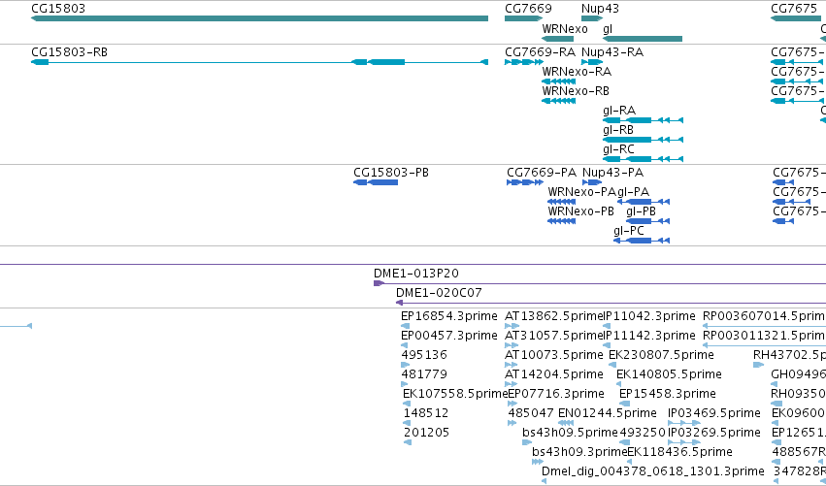Select the 495136 feature label
This screenshot has height=486, width=826.
coord(424,355)
